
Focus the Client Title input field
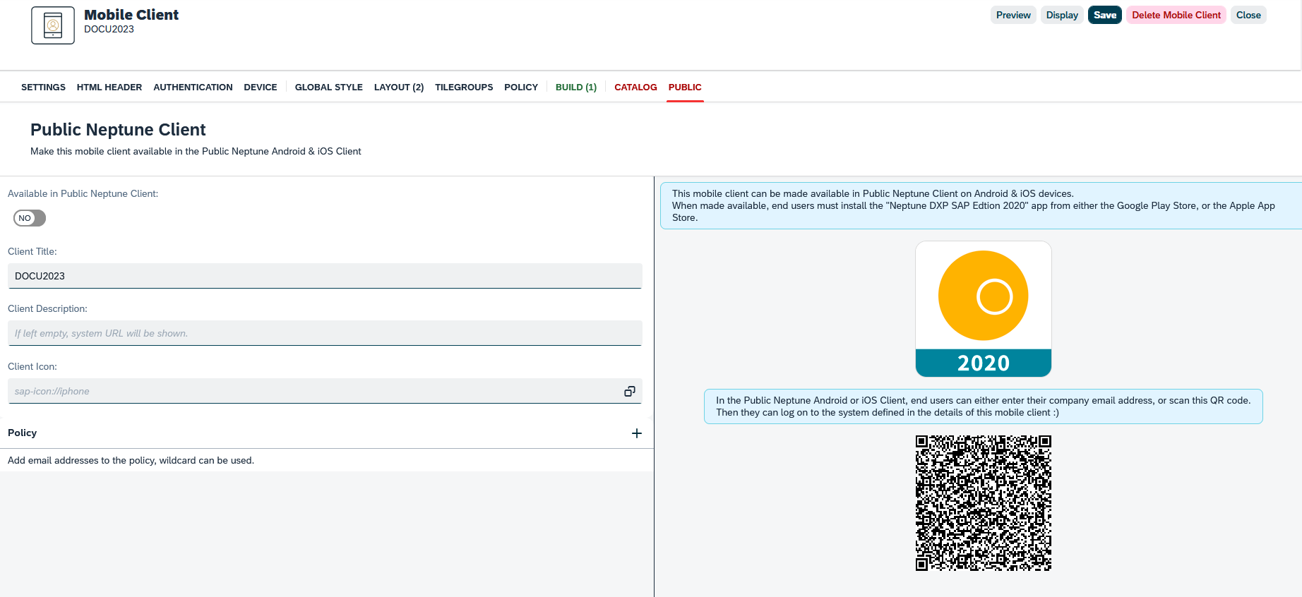[325, 276]
